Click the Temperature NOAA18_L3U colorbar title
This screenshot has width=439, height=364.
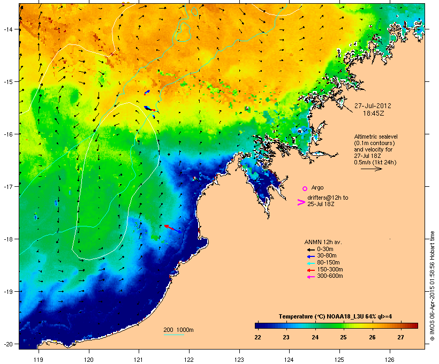pos(335,316)
